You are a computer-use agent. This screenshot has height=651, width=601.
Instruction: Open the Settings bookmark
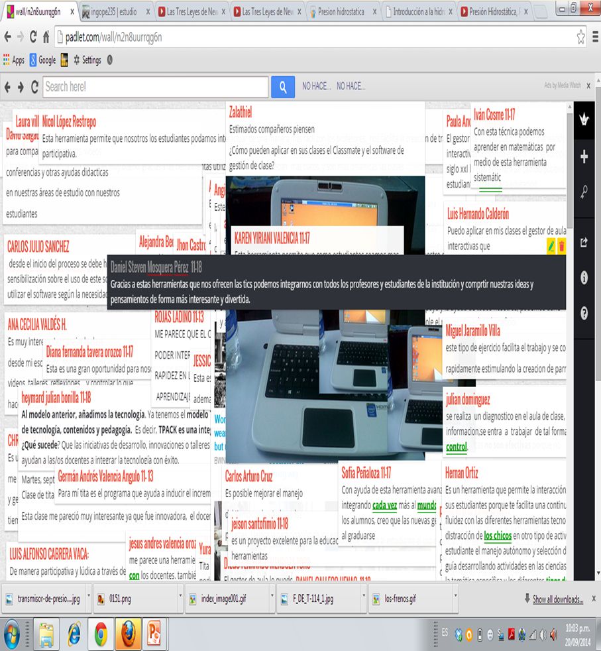coord(87,60)
